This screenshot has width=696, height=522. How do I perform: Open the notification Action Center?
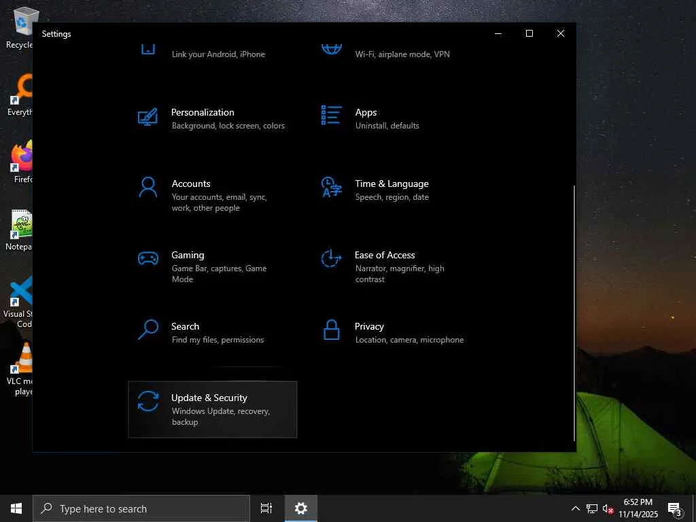pos(674,508)
